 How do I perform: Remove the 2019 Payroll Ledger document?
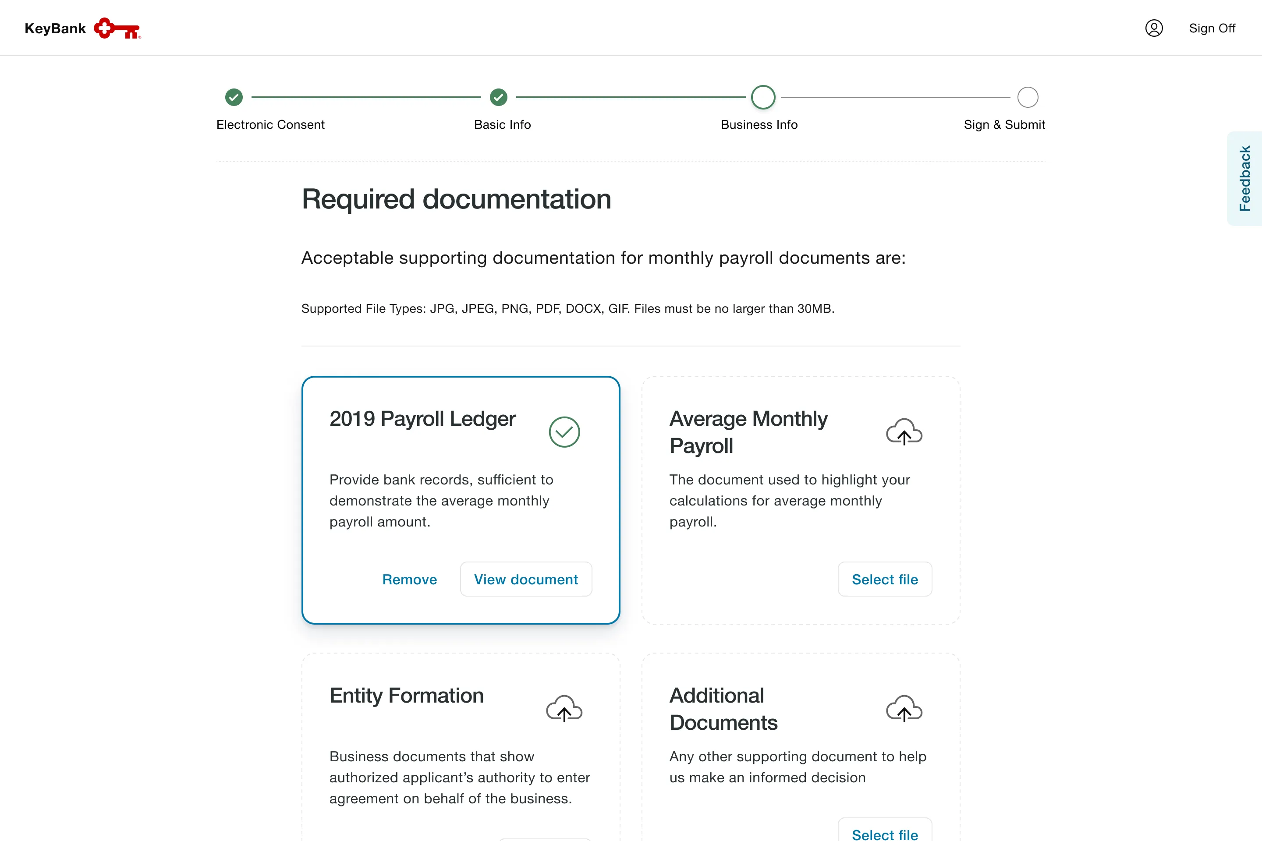click(409, 579)
